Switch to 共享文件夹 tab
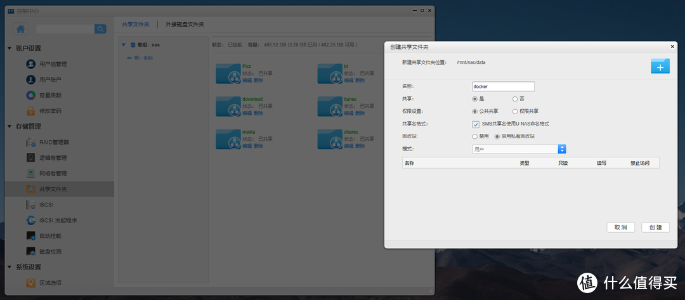This screenshot has width=685, height=300. click(x=135, y=24)
